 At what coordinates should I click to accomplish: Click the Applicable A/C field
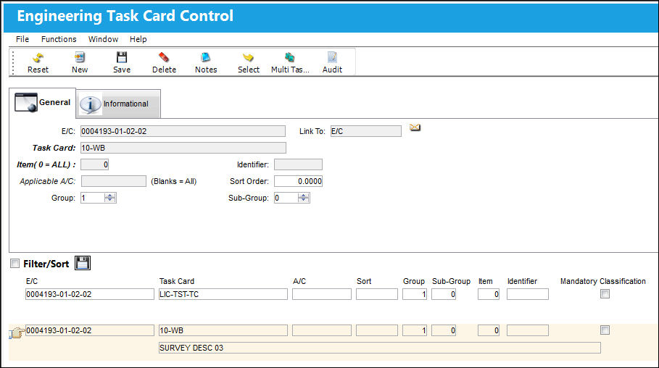point(114,181)
